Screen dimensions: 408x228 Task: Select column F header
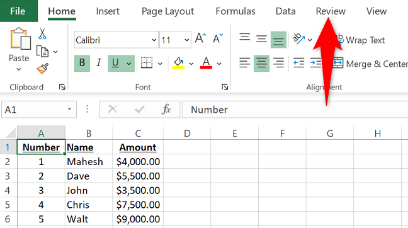pyautogui.click(x=282, y=133)
